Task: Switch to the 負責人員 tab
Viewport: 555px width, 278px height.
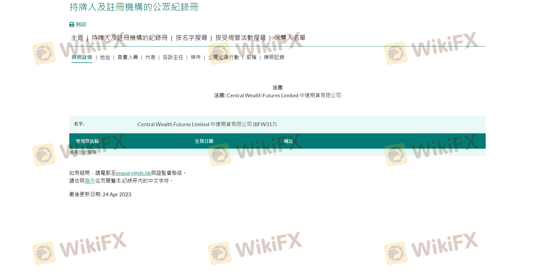Action: tap(127, 57)
